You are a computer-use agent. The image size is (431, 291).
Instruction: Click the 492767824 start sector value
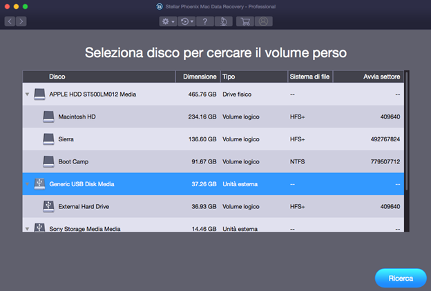click(x=385, y=139)
